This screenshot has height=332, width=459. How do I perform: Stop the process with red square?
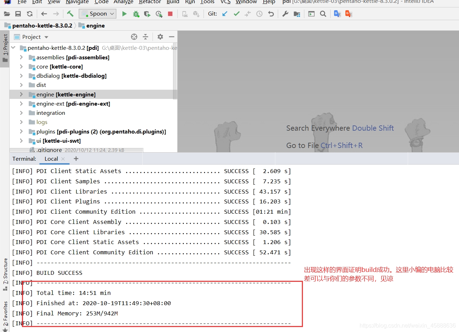[x=170, y=14]
